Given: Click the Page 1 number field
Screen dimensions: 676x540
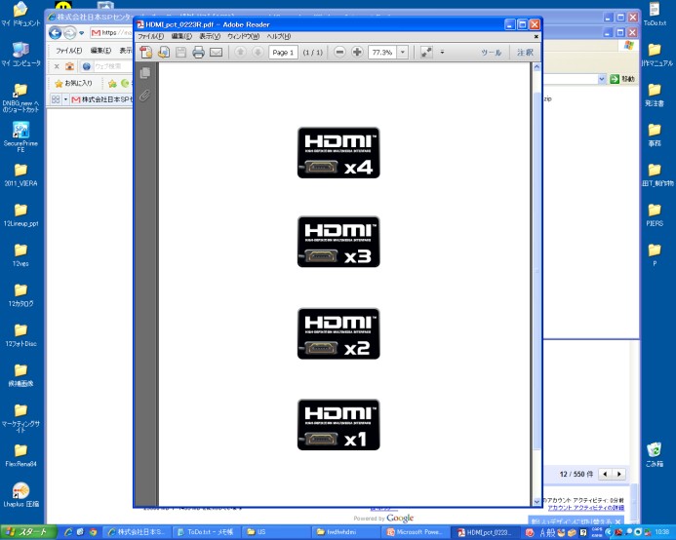Looking at the screenshot, I should point(283,52).
